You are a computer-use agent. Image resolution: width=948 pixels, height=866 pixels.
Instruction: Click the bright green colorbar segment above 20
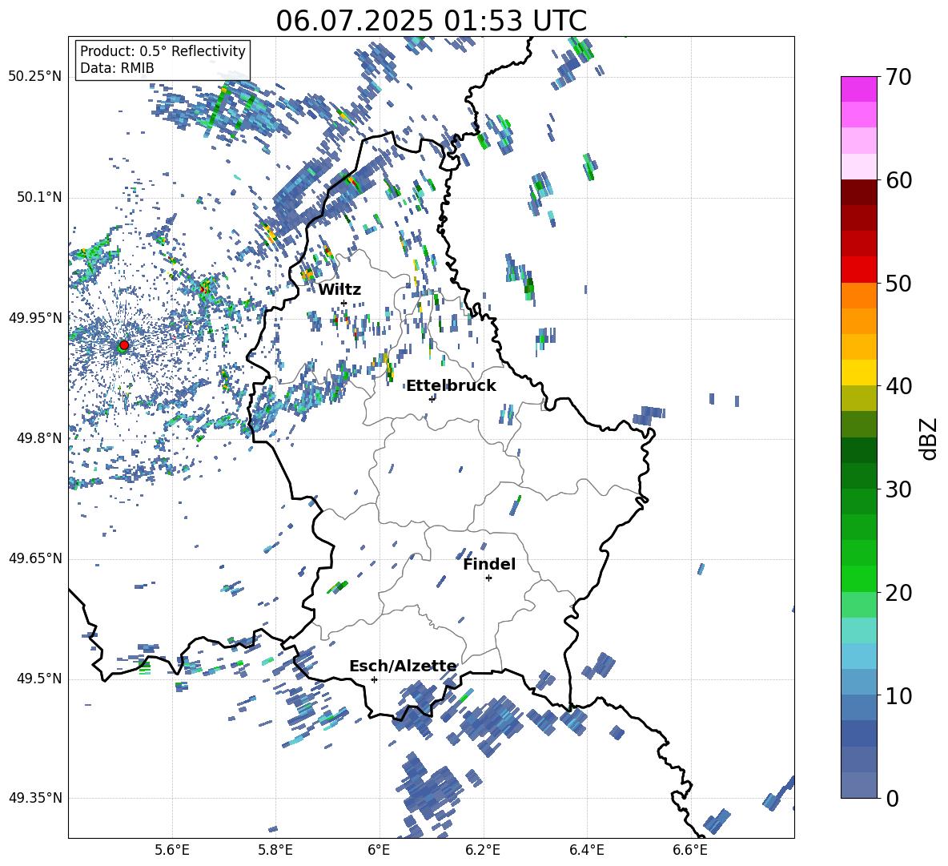click(859, 578)
